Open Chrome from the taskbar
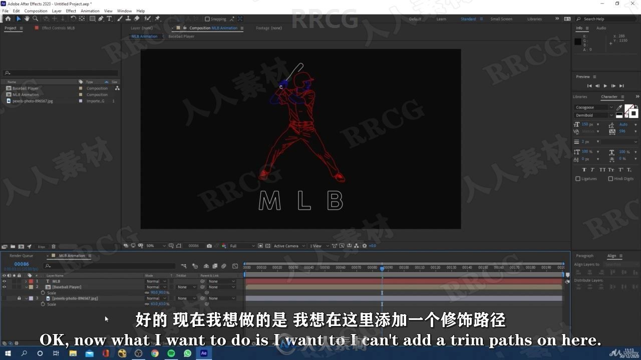This screenshot has width=641, height=360. click(155, 353)
